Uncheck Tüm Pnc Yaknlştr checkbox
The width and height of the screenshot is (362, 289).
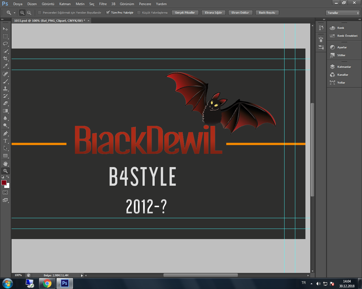108,13
